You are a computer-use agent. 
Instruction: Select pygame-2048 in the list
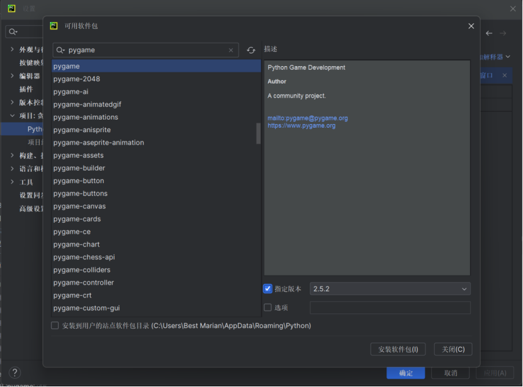click(156, 79)
